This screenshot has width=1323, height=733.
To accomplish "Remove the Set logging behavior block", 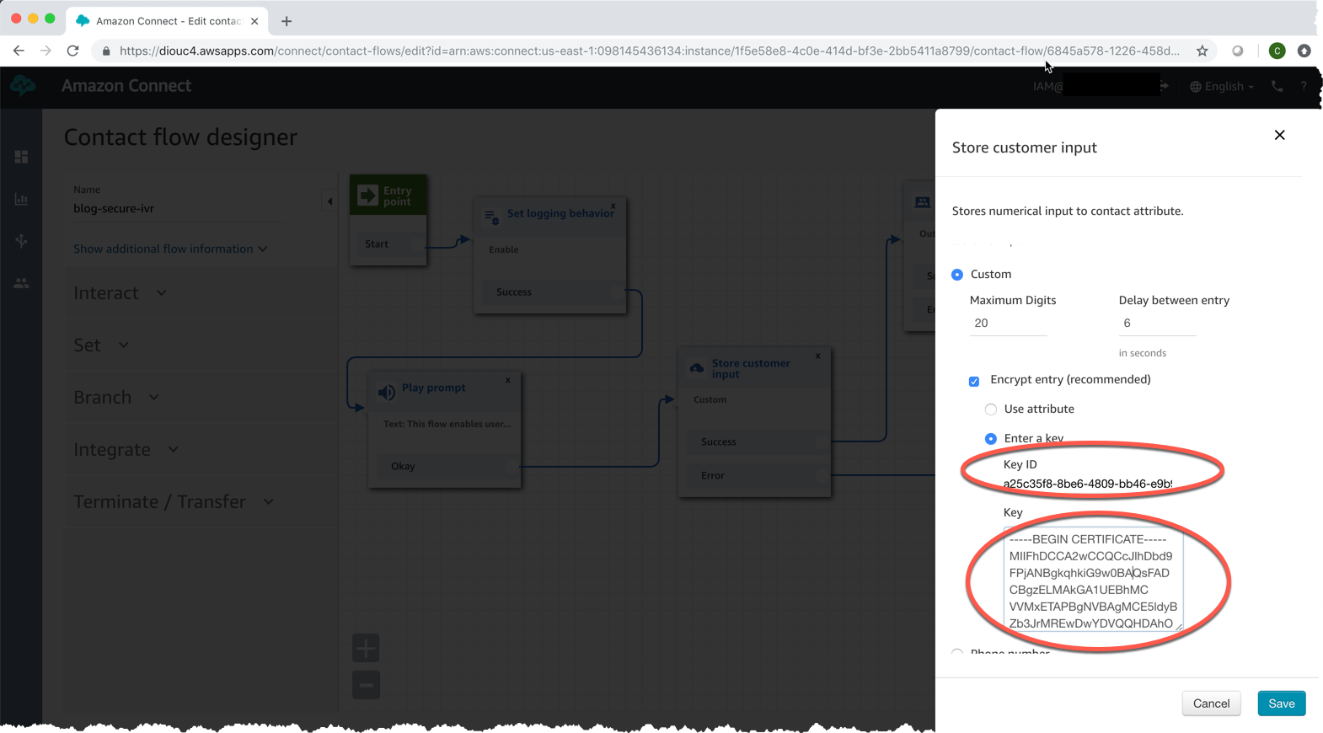I will (613, 206).
